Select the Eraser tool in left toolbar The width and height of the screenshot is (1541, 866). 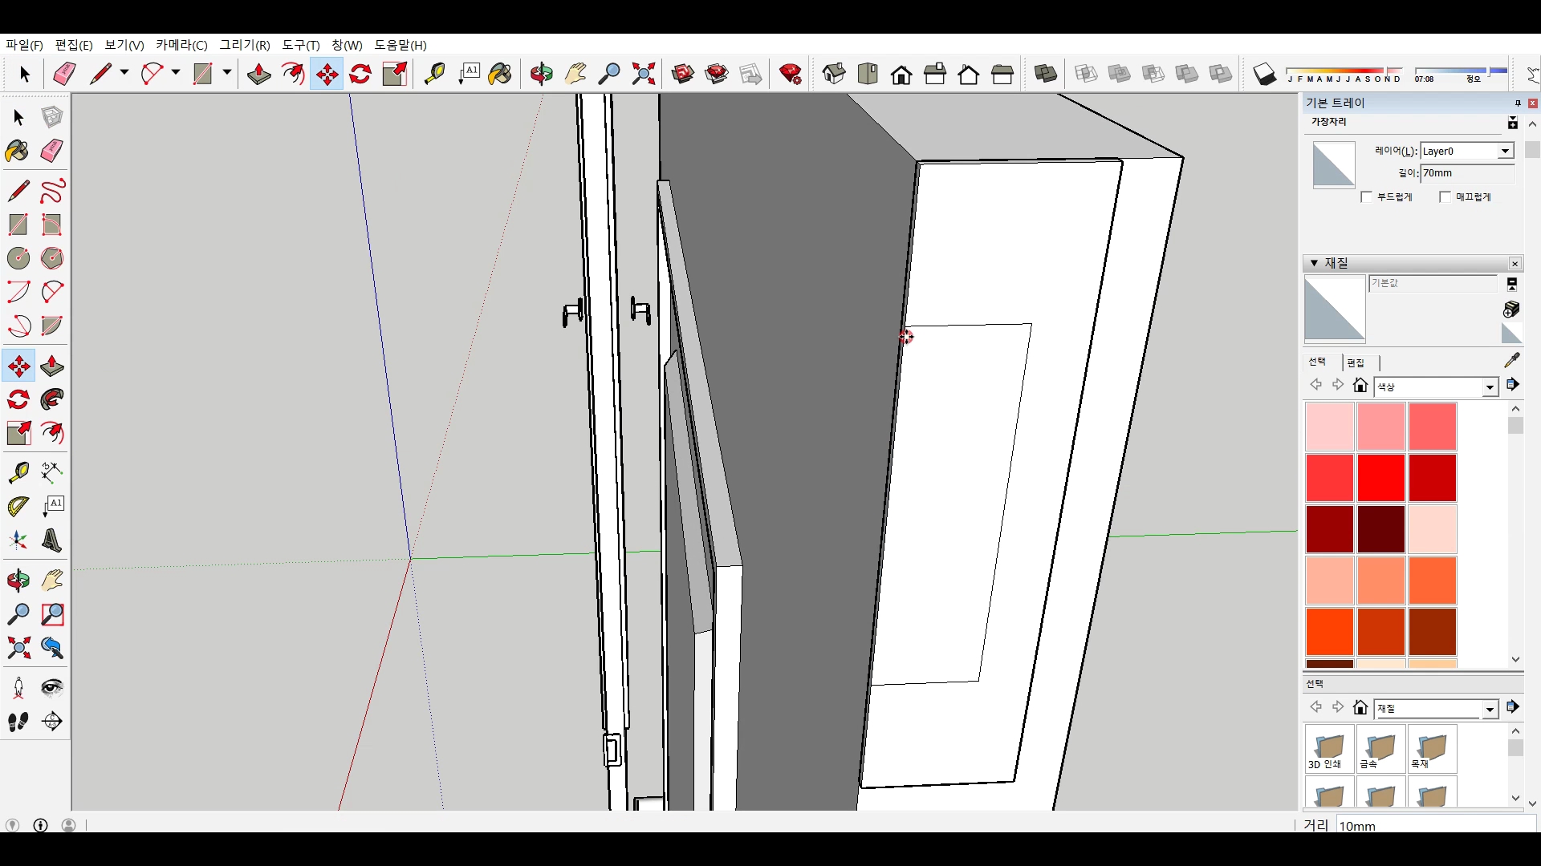tap(51, 151)
